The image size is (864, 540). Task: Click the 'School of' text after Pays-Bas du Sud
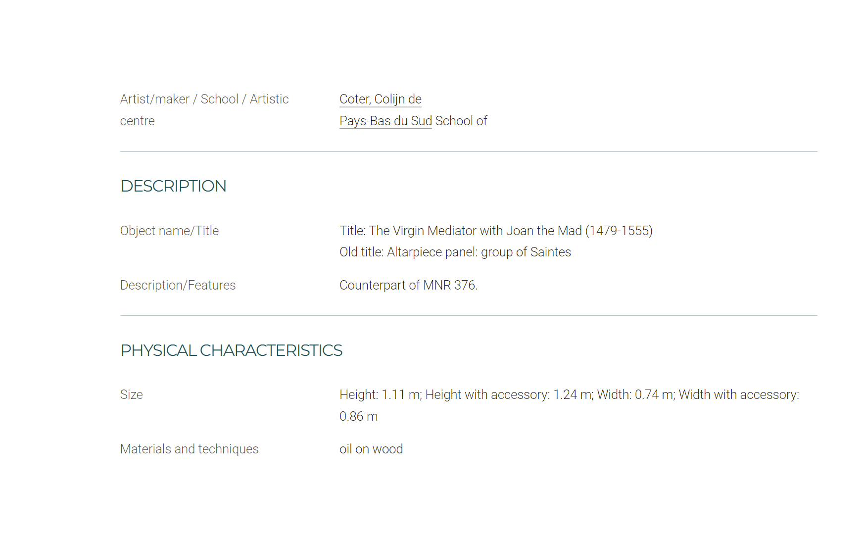[461, 121]
